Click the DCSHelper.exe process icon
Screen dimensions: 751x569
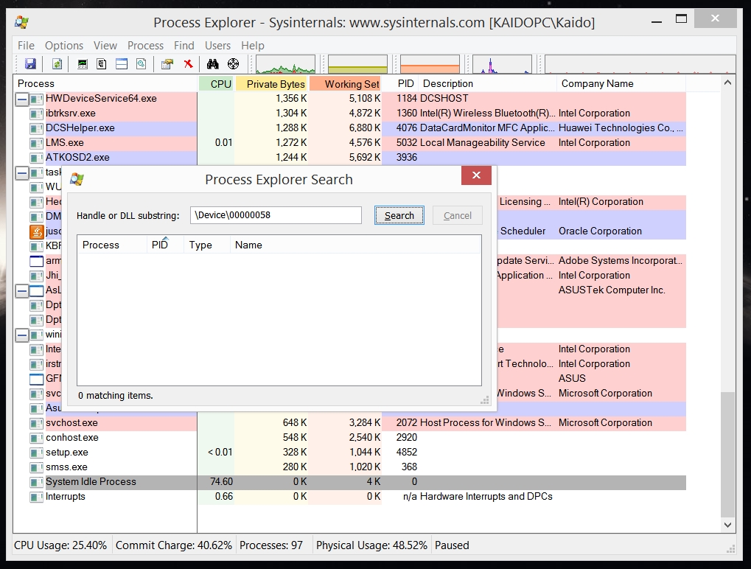tap(36, 128)
